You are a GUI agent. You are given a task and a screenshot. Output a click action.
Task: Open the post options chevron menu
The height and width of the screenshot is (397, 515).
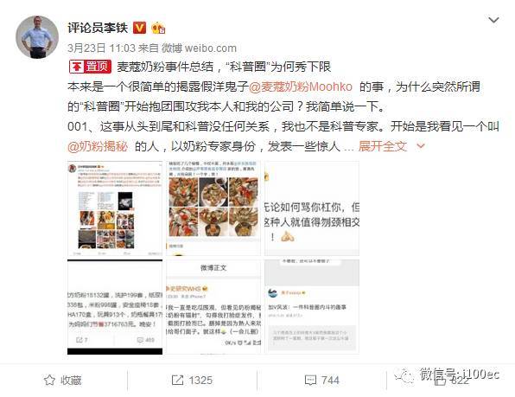(493, 21)
